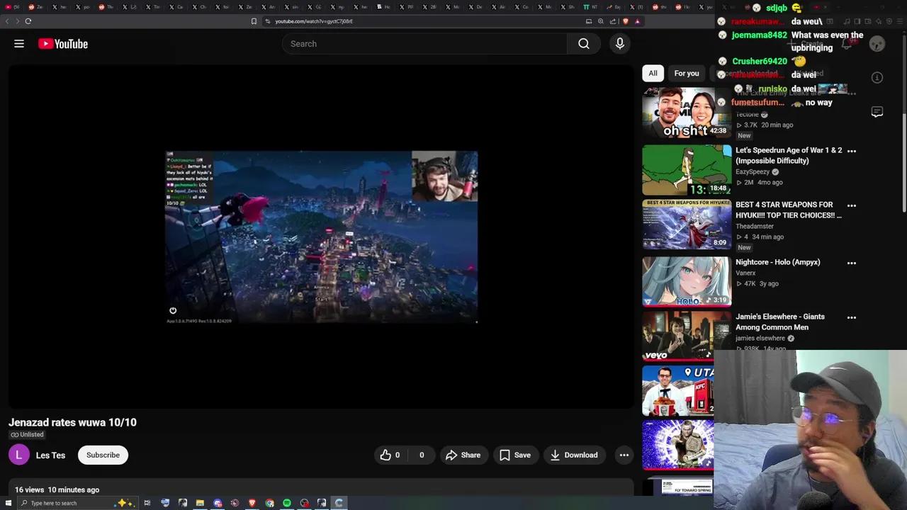Open Best 4 Star Weapons Hiyuki thumbnail
Image resolution: width=907 pixels, height=510 pixels.
(x=687, y=225)
